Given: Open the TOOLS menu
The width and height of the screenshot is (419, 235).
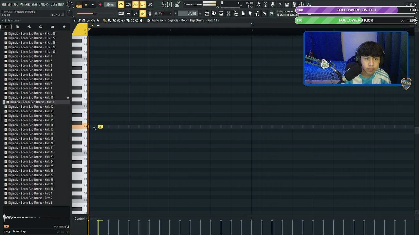Looking at the screenshot, I should click(x=53, y=4).
